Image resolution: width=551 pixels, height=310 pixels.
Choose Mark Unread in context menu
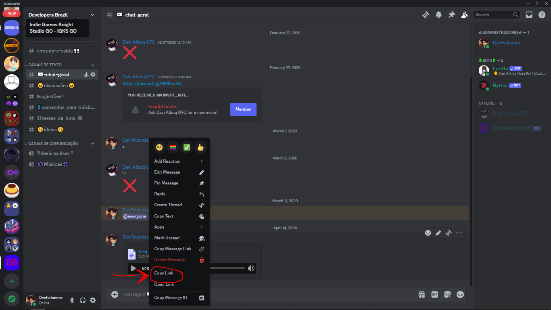click(179, 238)
